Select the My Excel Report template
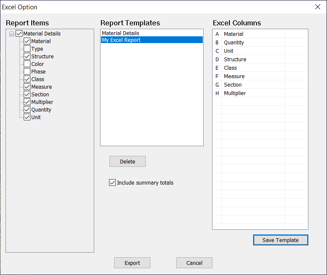 tap(152, 40)
